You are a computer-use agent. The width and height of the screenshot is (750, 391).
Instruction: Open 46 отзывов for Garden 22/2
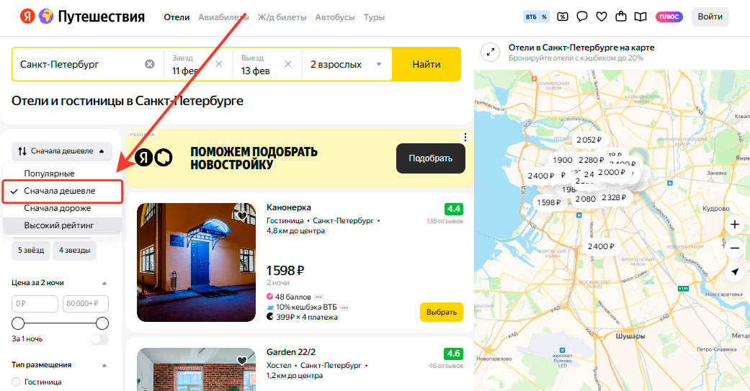[x=446, y=366]
